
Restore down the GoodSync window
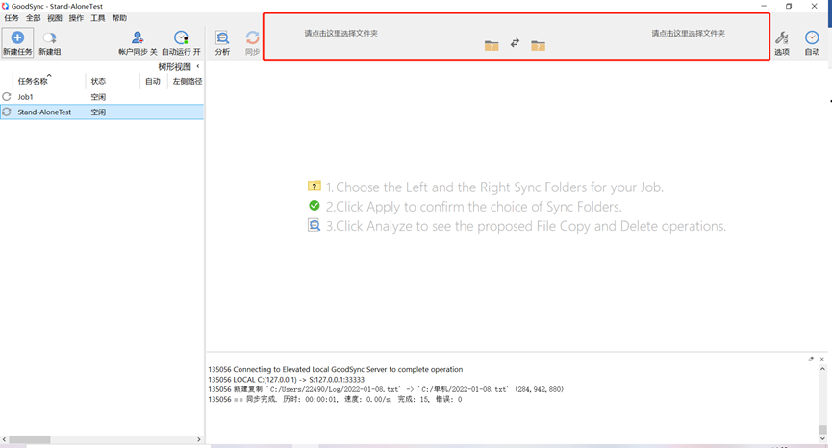tap(789, 6)
